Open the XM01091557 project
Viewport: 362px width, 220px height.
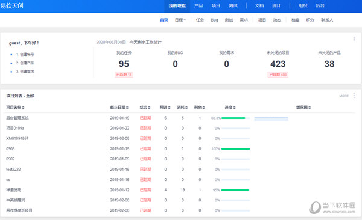[x=17, y=138]
